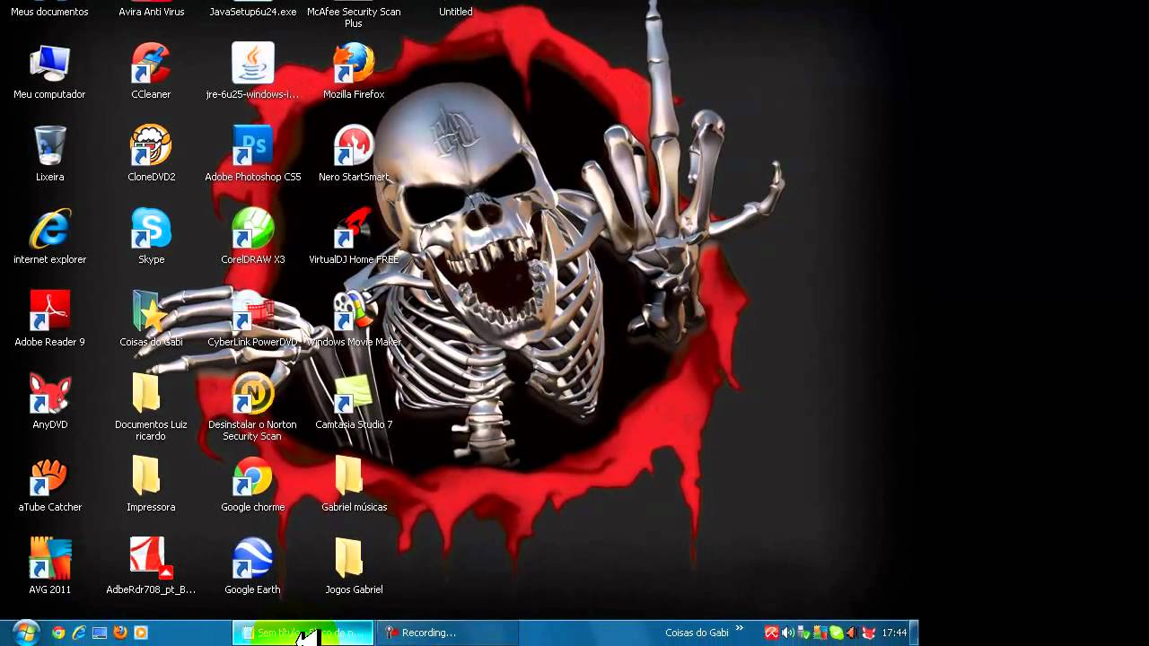
Task: Launch Skype from the desktop
Action: (x=151, y=237)
